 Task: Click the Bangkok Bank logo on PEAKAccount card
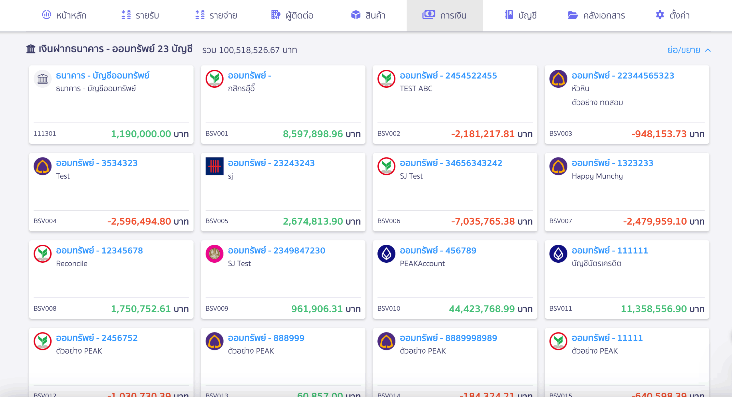(x=386, y=254)
